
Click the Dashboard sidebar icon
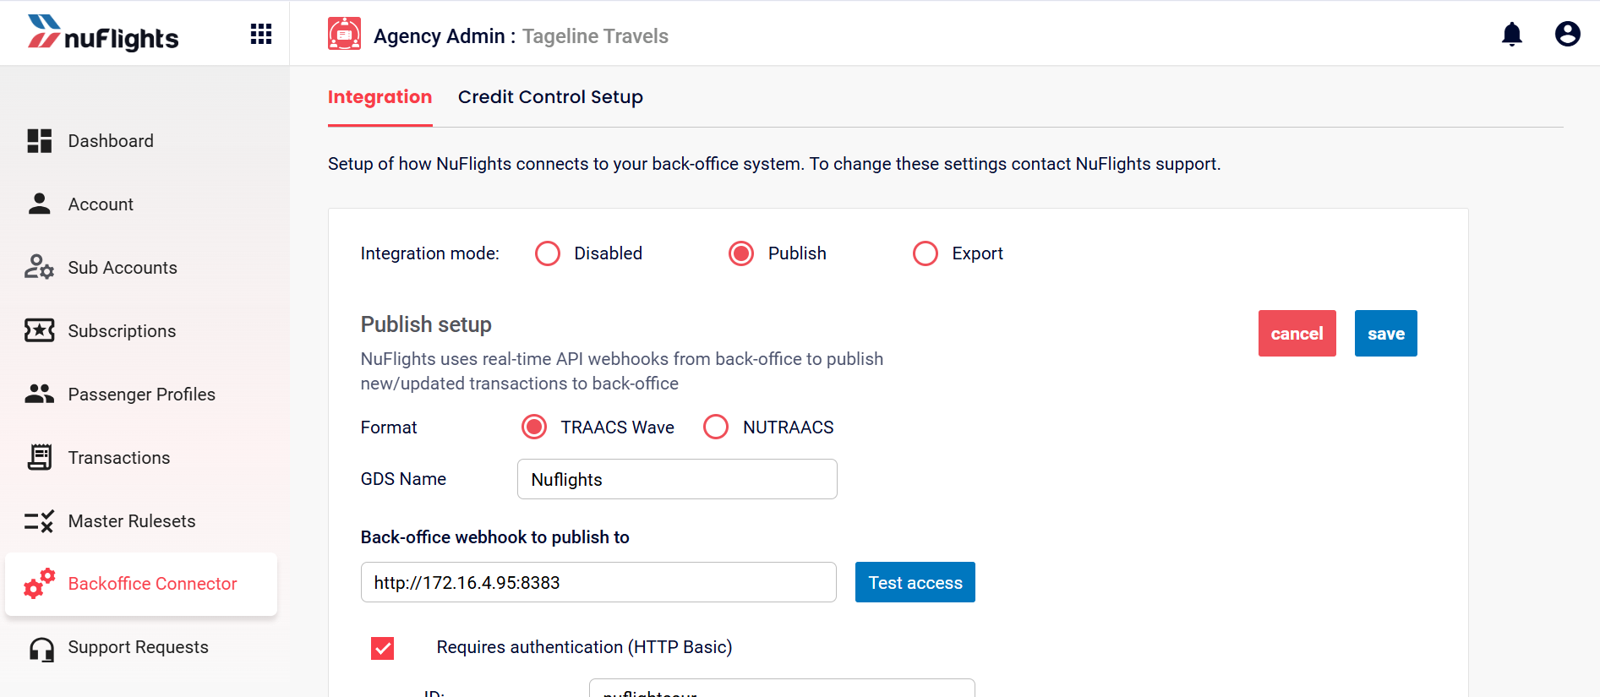[40, 141]
